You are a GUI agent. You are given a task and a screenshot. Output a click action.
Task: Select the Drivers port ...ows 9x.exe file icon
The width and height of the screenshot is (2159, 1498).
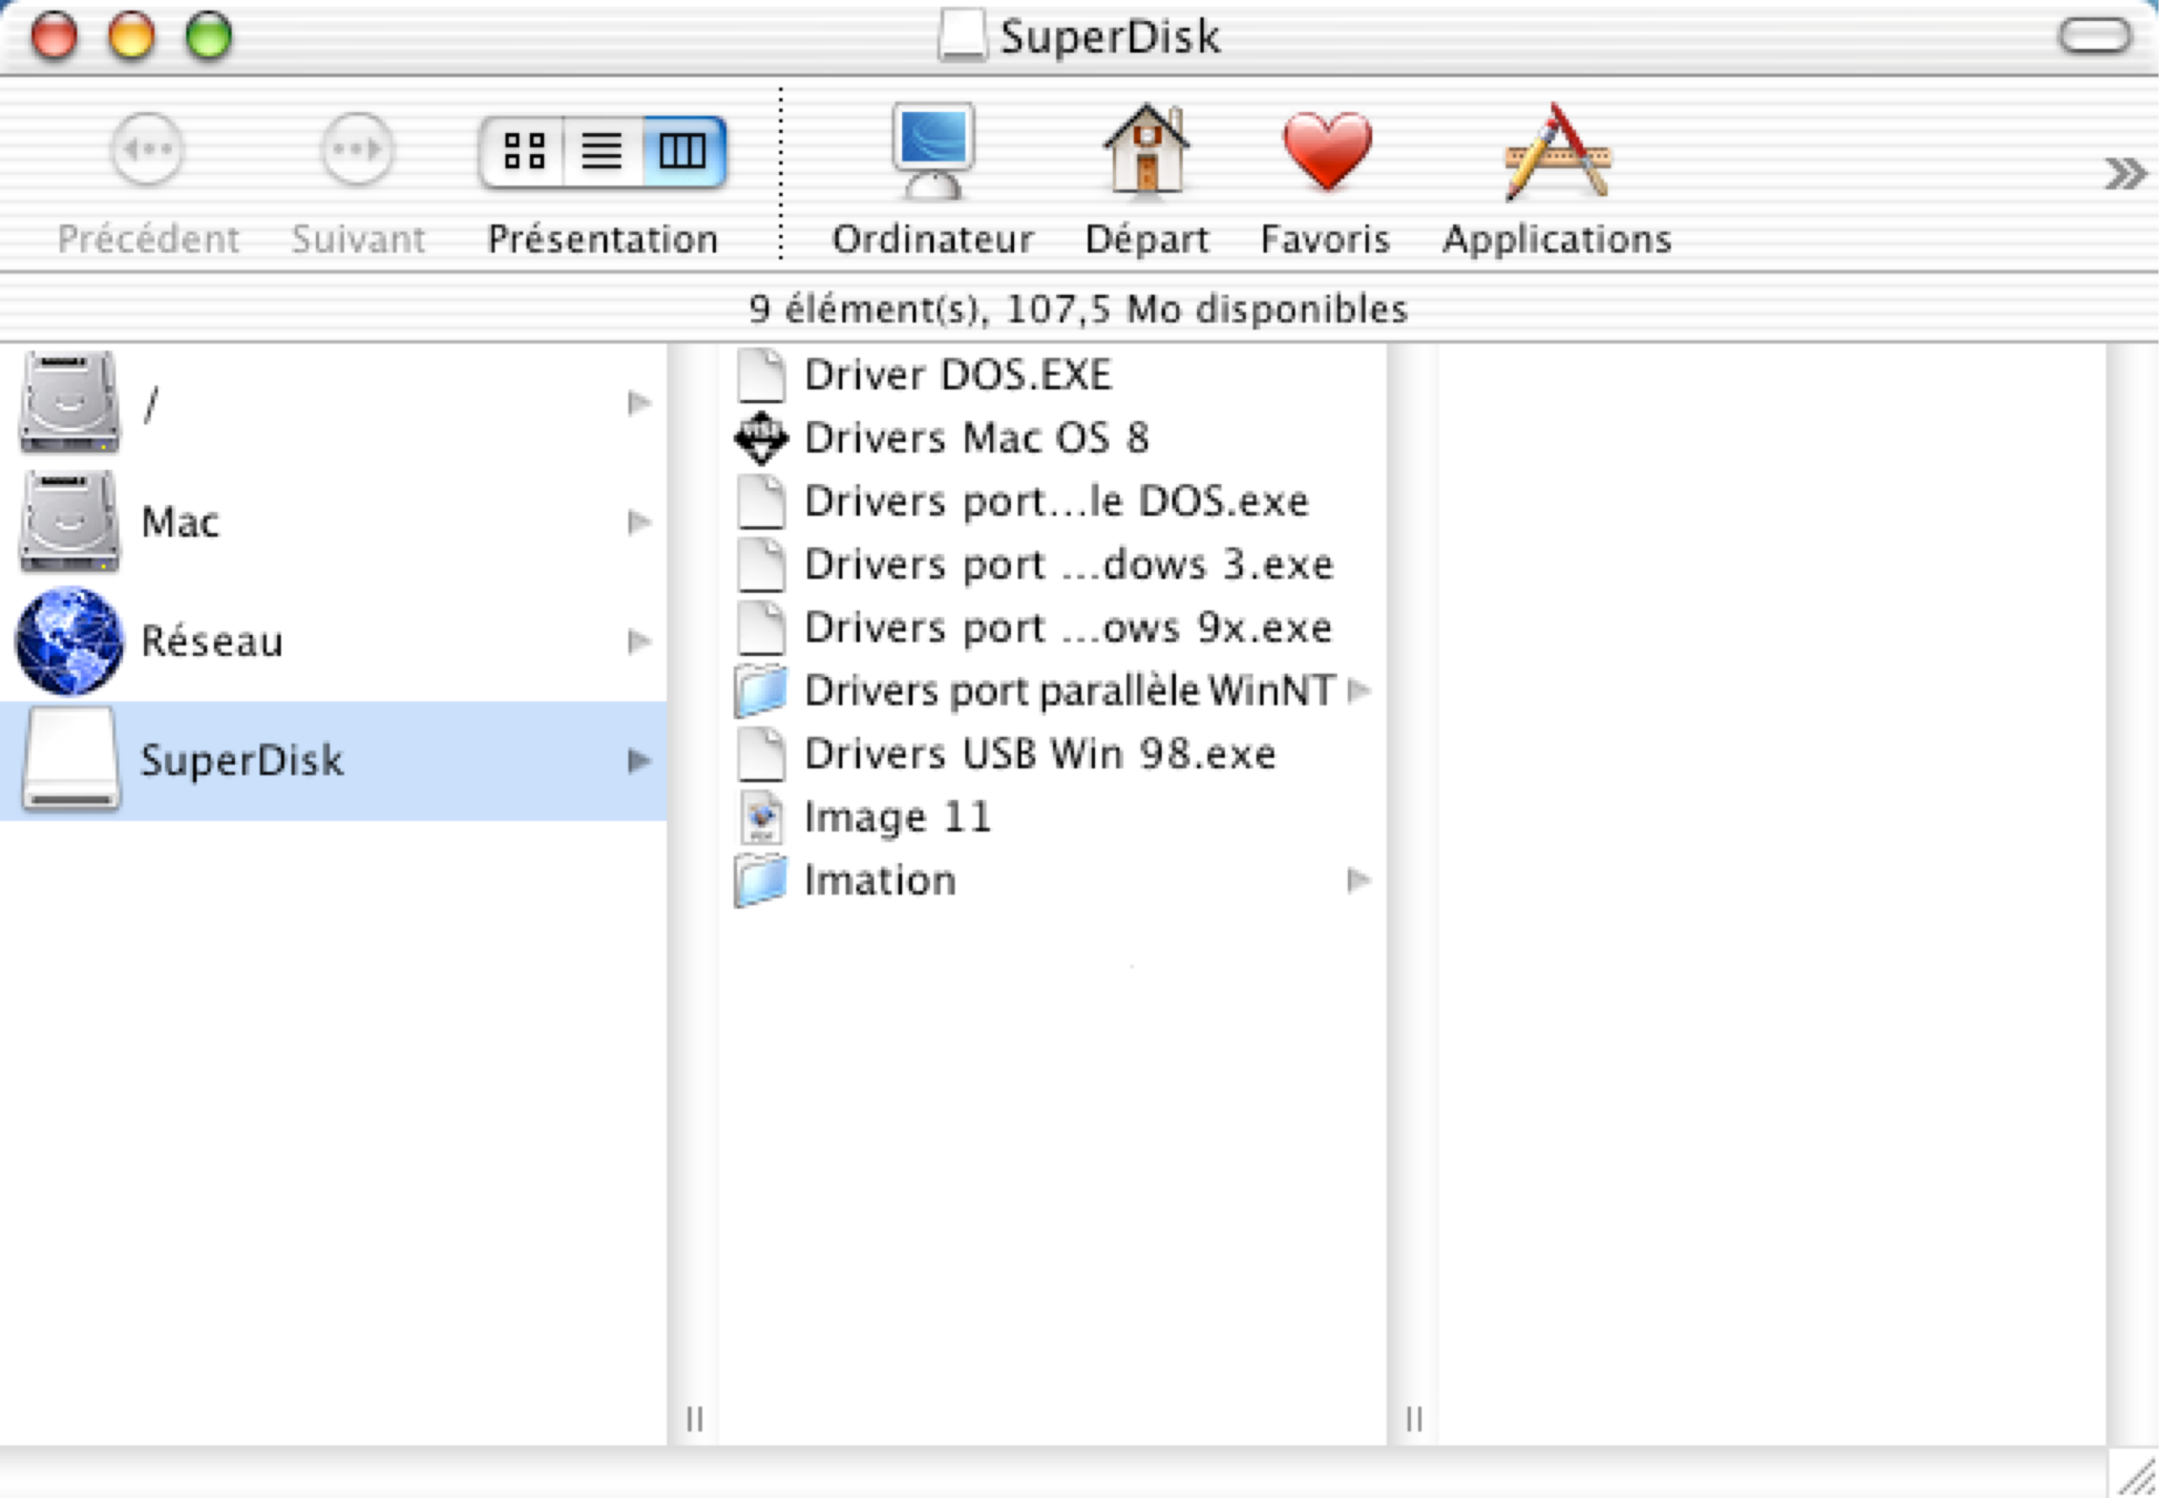click(762, 627)
